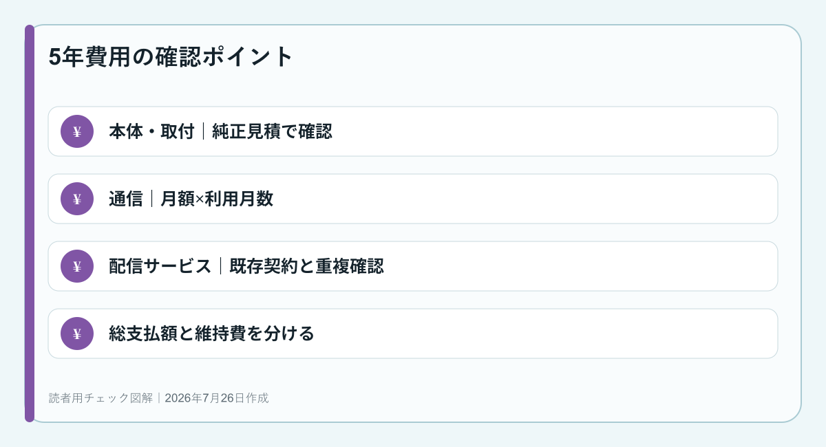Select the text 総支払額と維持費を分ける
The height and width of the screenshot is (447, 826).
pos(212,334)
